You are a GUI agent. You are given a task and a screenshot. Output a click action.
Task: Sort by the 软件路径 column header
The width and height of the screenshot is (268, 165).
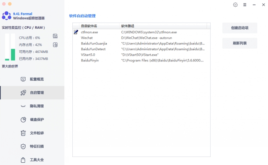pyautogui.click(x=163, y=26)
